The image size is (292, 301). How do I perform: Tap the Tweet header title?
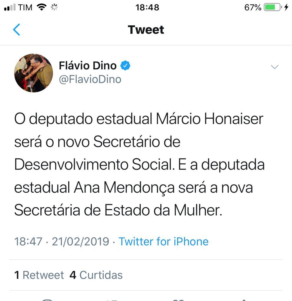pyautogui.click(x=146, y=30)
